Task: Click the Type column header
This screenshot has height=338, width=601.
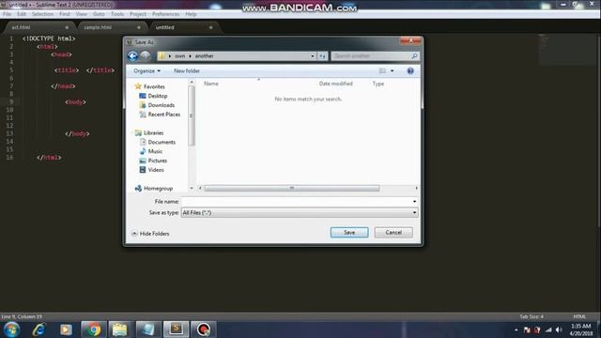Action: [x=378, y=84]
